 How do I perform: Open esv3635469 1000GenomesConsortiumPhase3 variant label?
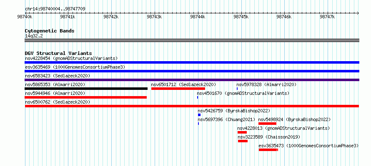click(x=75, y=67)
